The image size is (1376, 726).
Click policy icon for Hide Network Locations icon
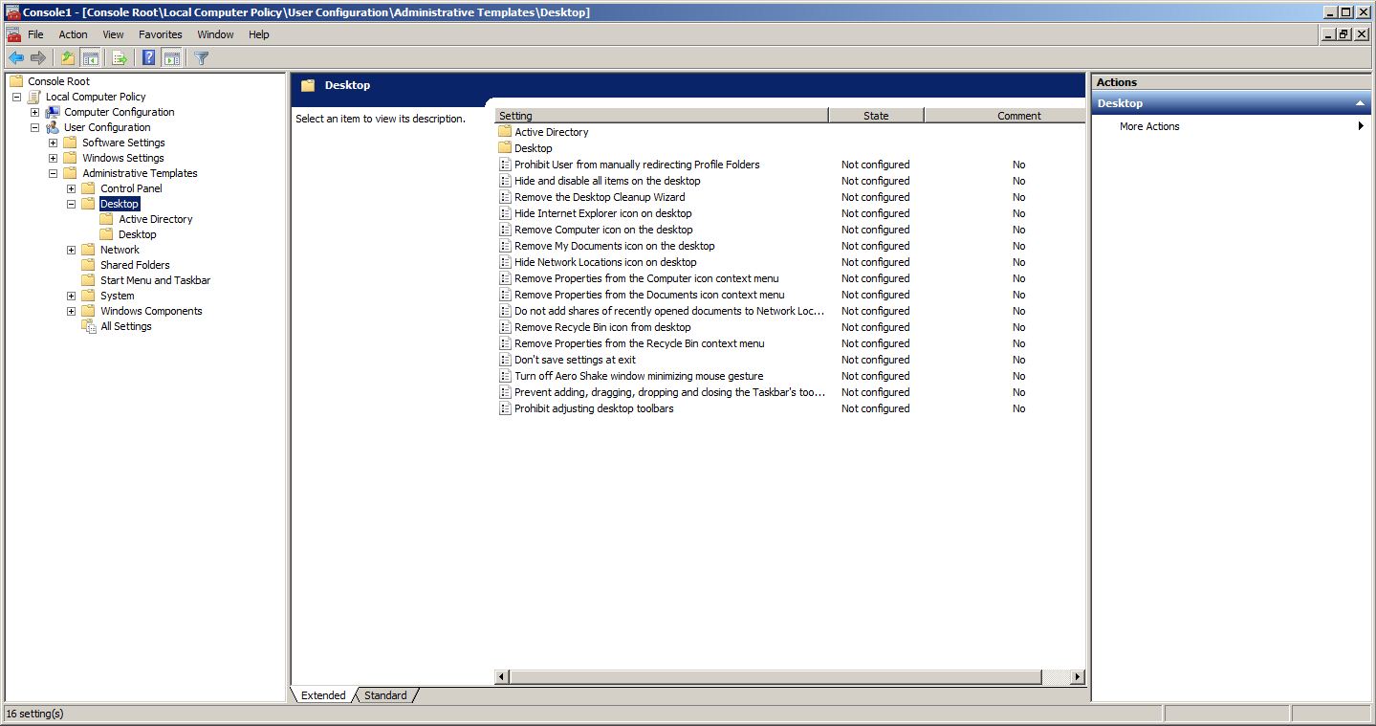point(506,262)
